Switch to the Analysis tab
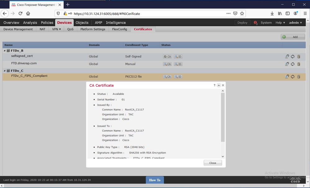 coord(30,23)
